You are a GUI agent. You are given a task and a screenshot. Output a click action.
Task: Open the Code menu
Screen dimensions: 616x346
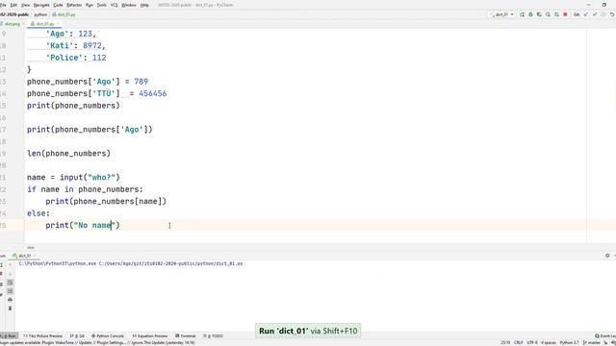(58, 5)
